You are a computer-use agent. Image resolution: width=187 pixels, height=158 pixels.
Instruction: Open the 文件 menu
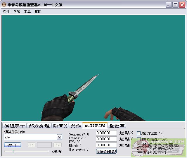tap(6, 12)
